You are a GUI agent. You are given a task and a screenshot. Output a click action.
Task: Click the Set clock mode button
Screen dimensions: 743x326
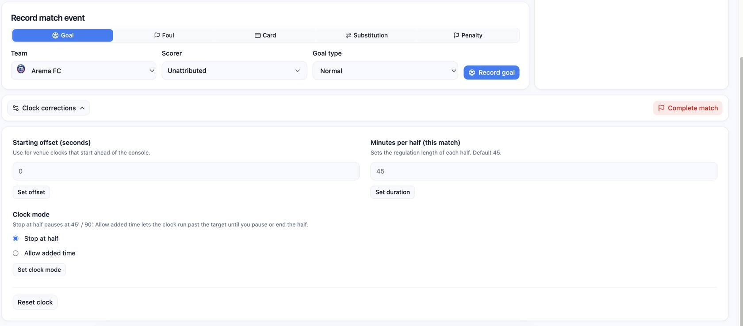tap(39, 270)
